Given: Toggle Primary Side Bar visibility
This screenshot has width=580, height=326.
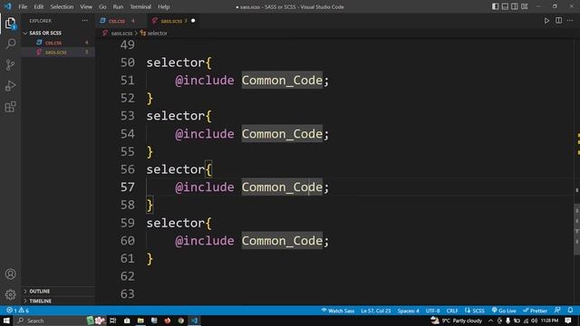Looking at the screenshot, I should click(x=496, y=6).
